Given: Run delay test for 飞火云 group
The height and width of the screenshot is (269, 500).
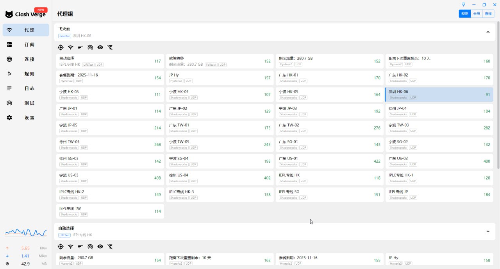Looking at the screenshot, I should click(x=70, y=47).
